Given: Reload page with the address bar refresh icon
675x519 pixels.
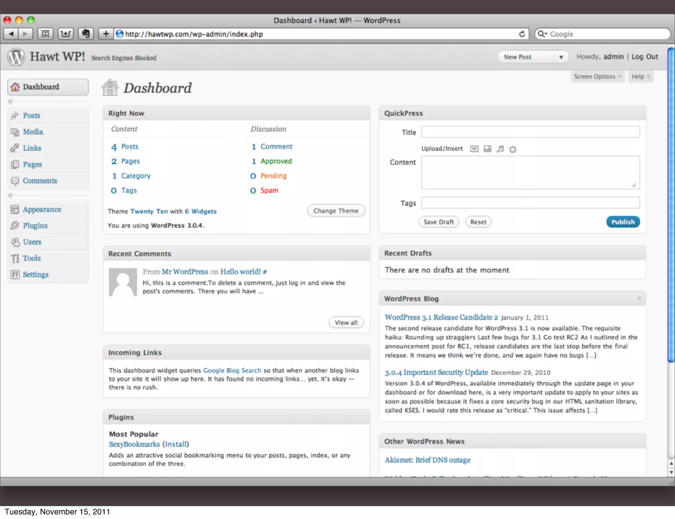Looking at the screenshot, I should 522,34.
